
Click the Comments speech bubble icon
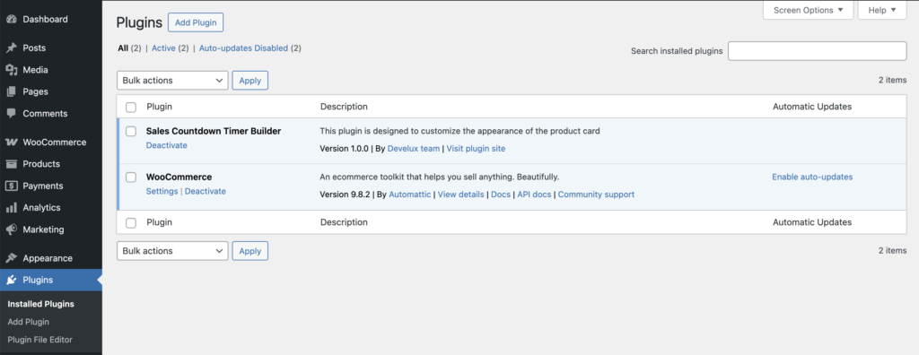tap(11, 114)
